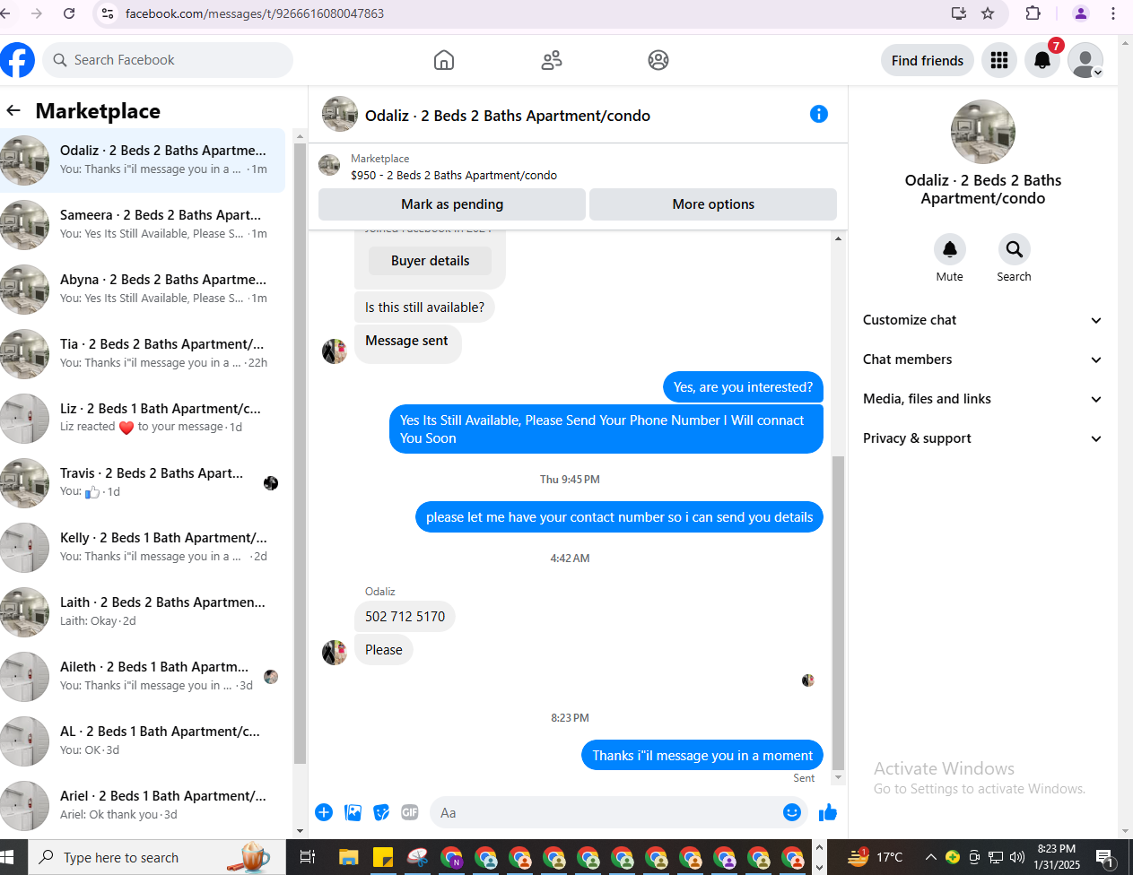Open the notifications bell with 7 alerts

coord(1042,60)
